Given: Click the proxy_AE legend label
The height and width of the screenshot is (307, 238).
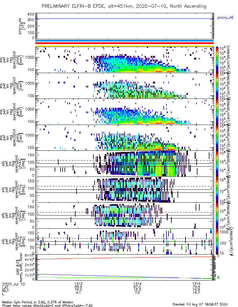Looking at the screenshot, I should (x=225, y=17).
